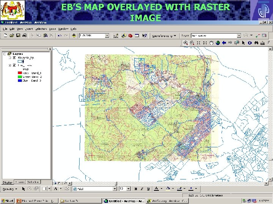Click the Fixed Zoom Out arrows icon
Viewport: 273px width, 204px height.
click(205, 43)
